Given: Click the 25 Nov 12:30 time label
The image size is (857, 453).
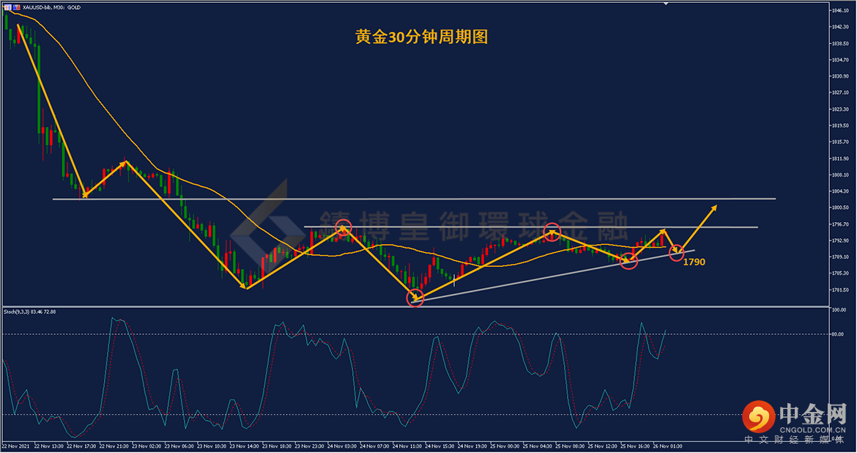Looking at the screenshot, I should coord(603,446).
